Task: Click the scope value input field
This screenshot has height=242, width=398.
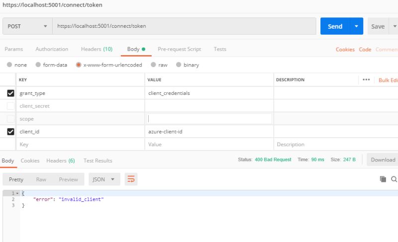Action: (209, 119)
